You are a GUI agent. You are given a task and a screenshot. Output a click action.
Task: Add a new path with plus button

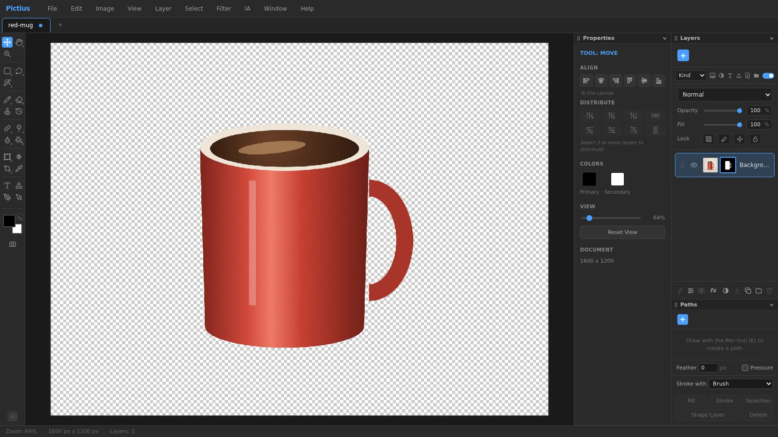pyautogui.click(x=683, y=319)
